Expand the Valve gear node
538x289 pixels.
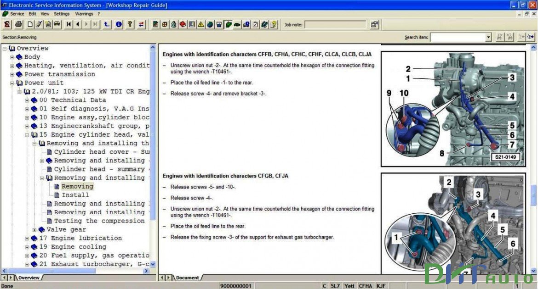tap(34, 230)
